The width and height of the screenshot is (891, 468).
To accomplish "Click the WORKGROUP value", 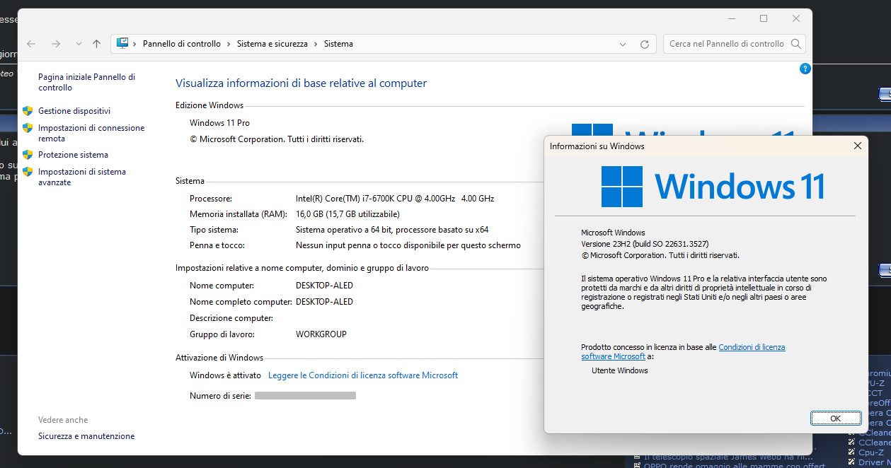I will coord(321,334).
